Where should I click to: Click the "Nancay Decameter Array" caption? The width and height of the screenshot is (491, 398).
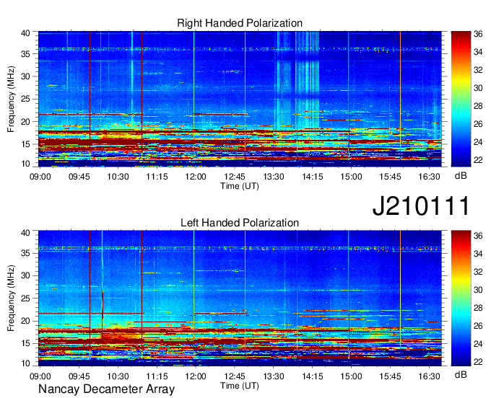106,389
